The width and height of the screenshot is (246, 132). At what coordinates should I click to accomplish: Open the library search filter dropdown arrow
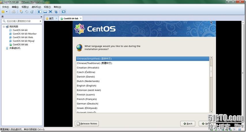pos(40,21)
